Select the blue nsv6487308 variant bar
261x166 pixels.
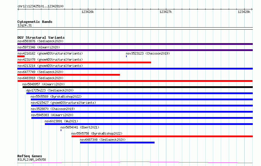coord(117,143)
